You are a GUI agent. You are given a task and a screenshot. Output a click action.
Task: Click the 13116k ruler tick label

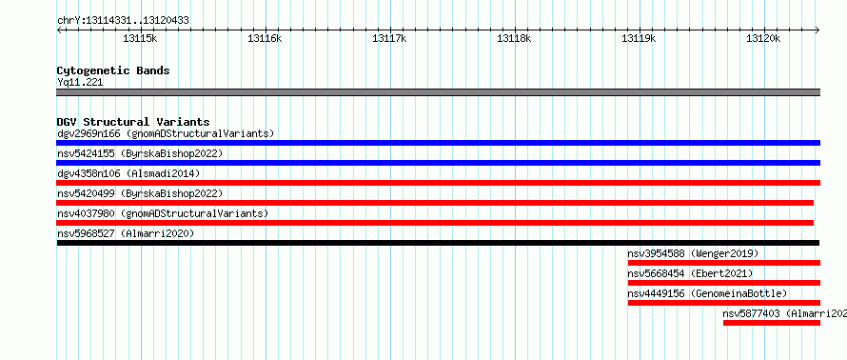pyautogui.click(x=265, y=38)
